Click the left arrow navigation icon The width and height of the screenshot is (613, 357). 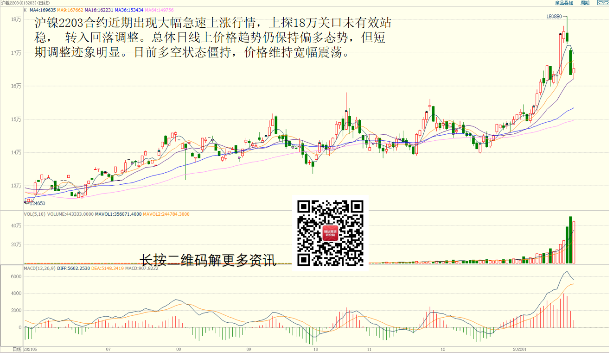[x=600, y=3]
